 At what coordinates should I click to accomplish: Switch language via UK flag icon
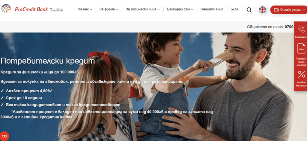click(x=262, y=10)
